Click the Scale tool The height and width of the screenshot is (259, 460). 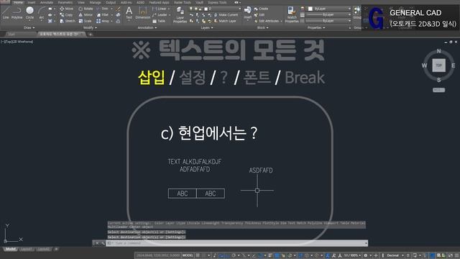click(85, 21)
